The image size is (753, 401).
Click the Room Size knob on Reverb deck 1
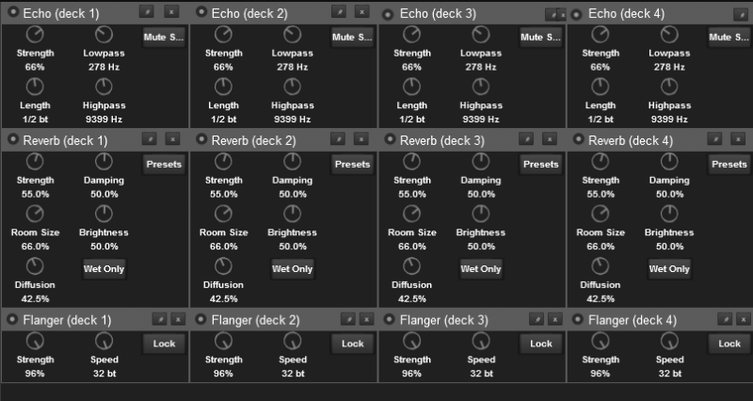point(35,214)
